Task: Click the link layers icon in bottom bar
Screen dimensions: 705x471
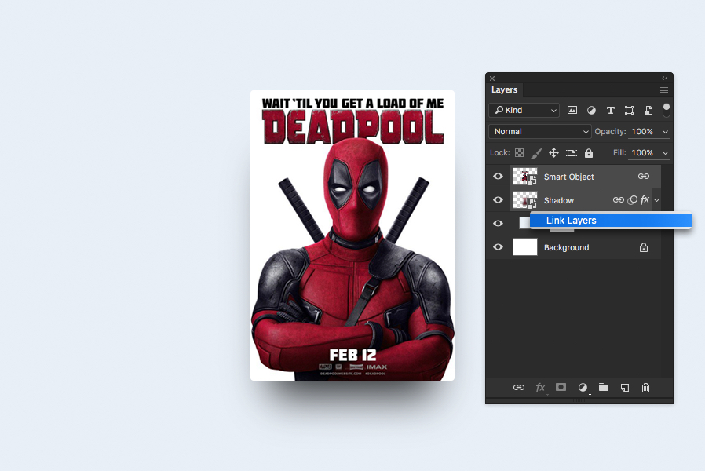Action: coord(519,387)
